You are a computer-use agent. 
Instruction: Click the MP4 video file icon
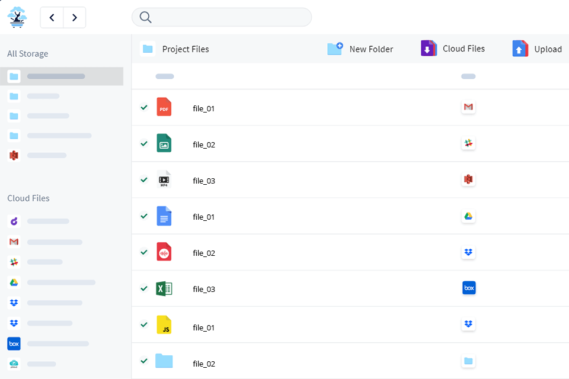click(164, 179)
